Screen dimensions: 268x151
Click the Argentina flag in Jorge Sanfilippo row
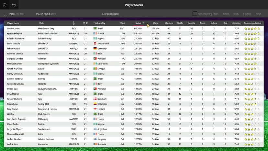[x=95, y=129]
